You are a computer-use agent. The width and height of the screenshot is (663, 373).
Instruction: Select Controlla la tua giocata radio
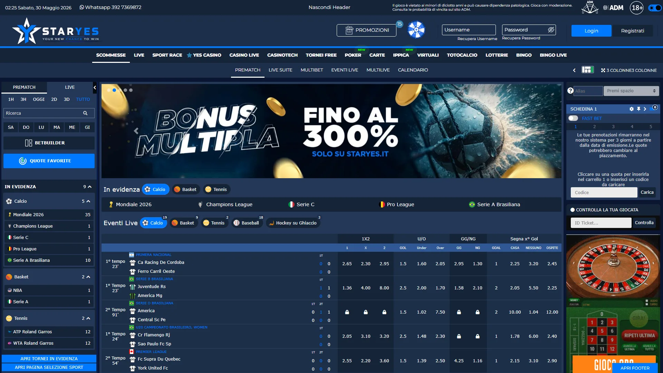(x=573, y=210)
